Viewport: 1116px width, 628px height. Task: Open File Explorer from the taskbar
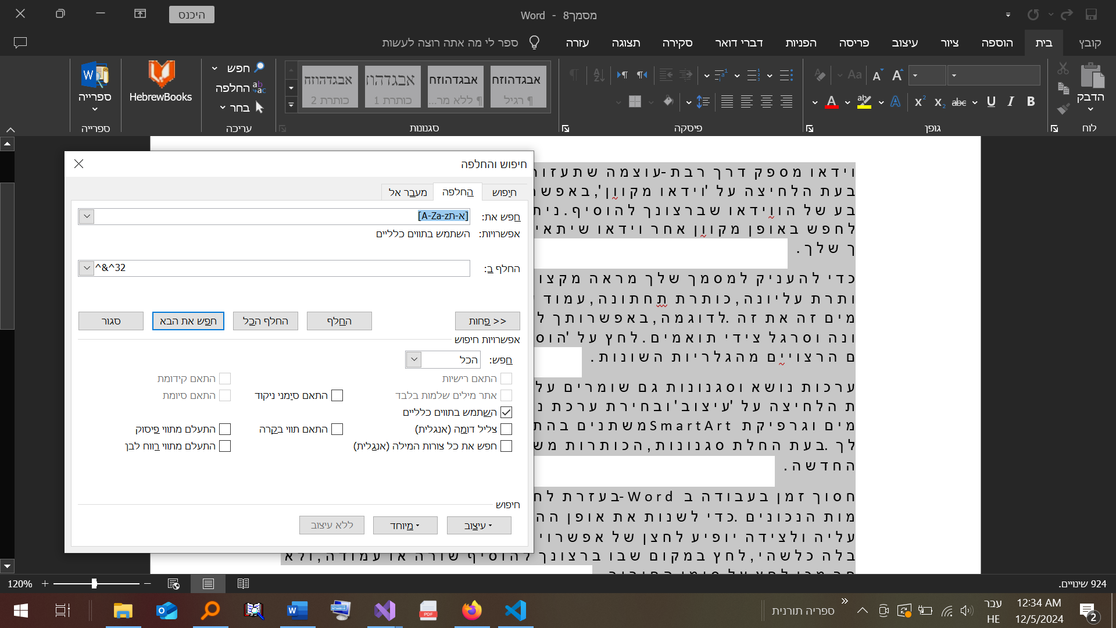pos(123,611)
